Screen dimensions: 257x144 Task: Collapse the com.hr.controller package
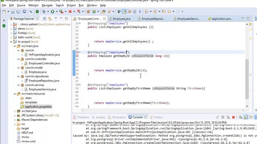[x=18, y=59]
